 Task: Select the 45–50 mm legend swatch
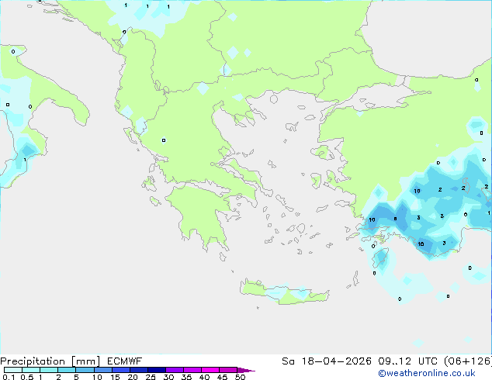click(228, 370)
